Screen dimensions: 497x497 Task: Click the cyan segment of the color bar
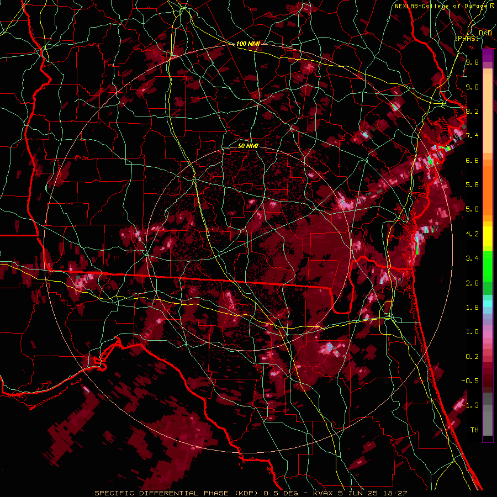tap(488, 304)
